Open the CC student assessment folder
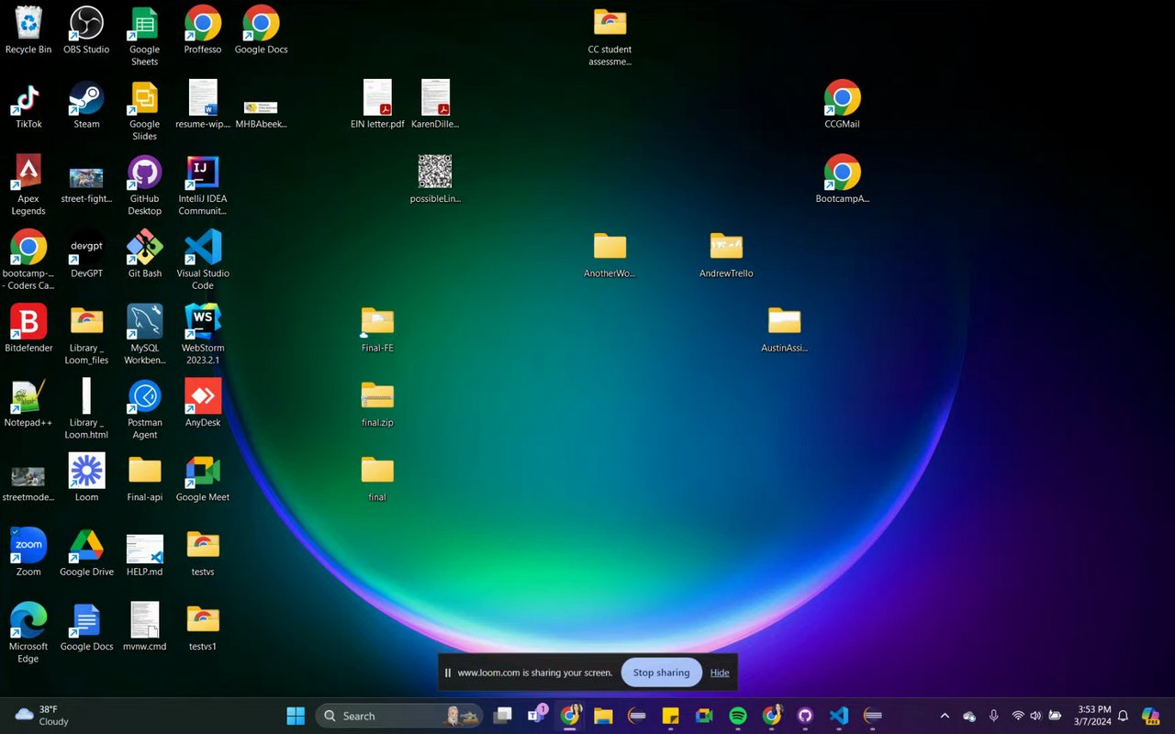This screenshot has height=734, width=1175. pos(610,37)
